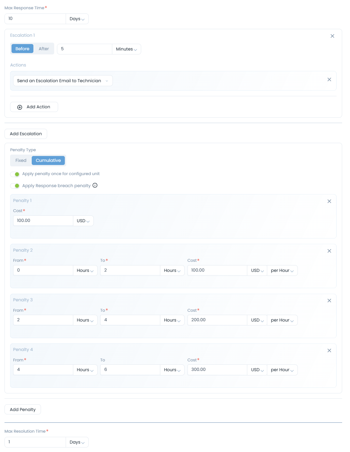Disable Apply Response breach penalty switch
The image size is (350, 452).
pos(15,186)
